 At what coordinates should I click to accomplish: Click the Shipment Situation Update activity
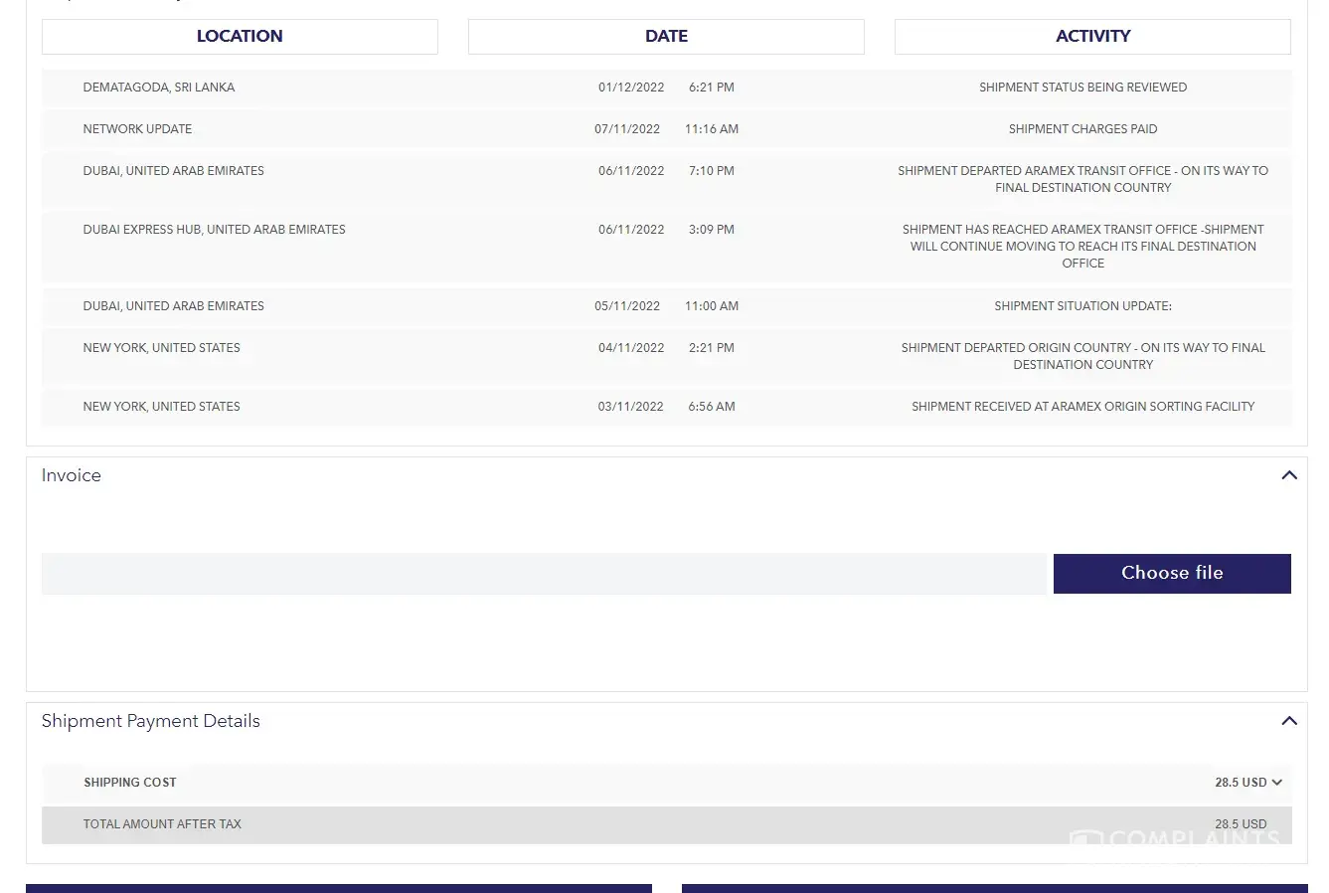click(1082, 306)
